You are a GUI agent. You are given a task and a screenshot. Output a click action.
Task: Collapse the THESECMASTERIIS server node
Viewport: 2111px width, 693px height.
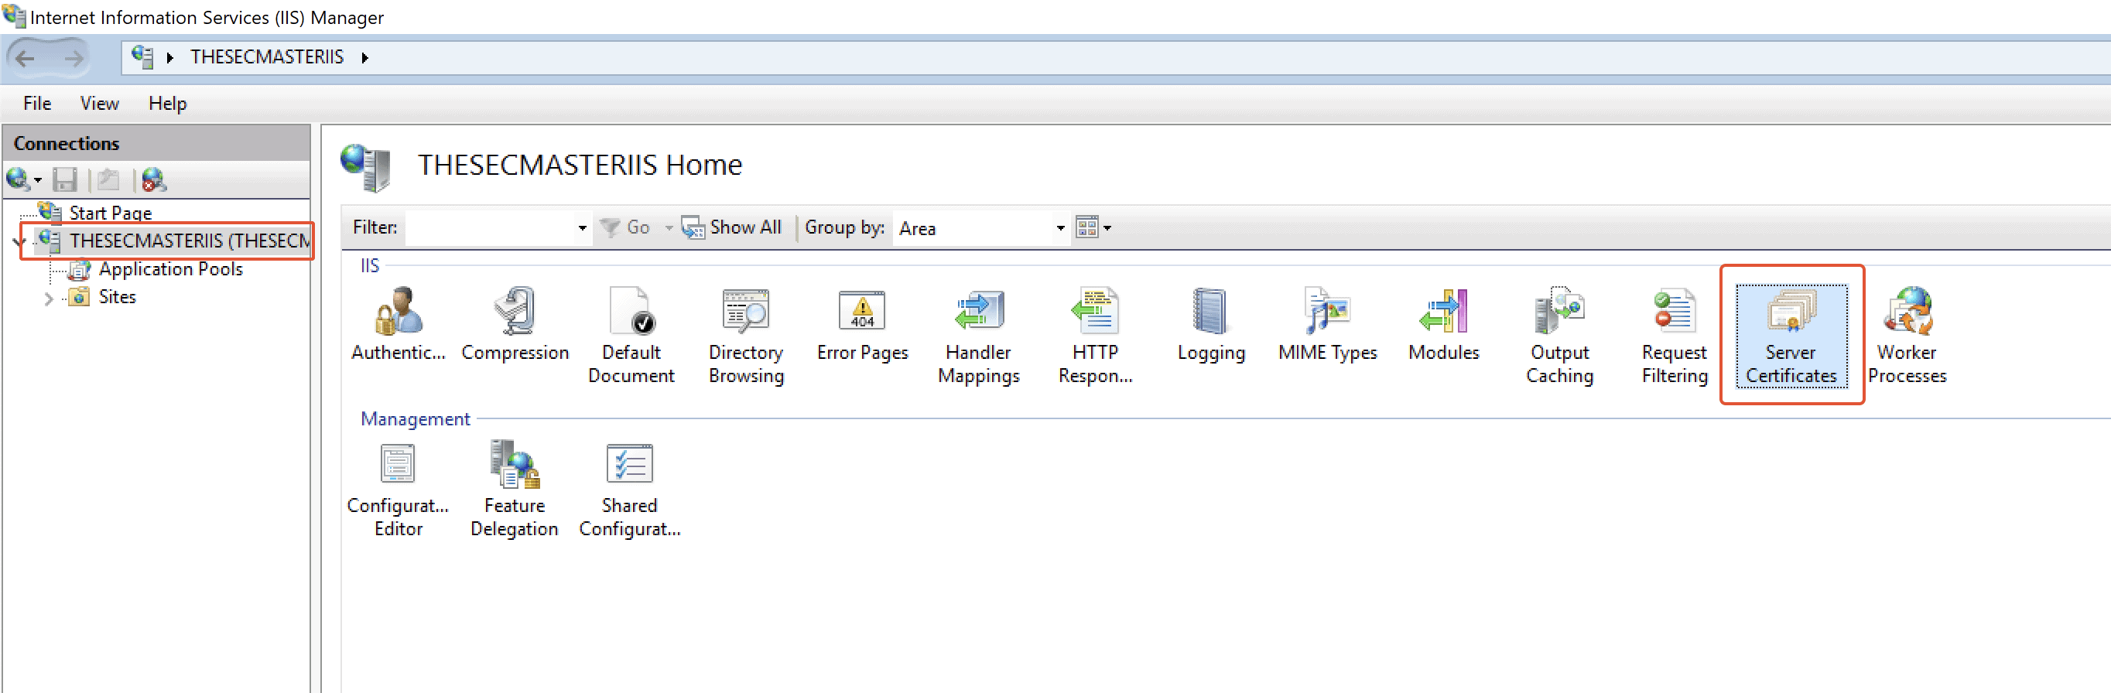19,241
